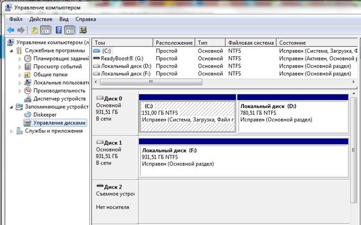Click the Up one level folder icon
Image resolution: width=361 pixels, height=225 pixels.
coord(35,30)
